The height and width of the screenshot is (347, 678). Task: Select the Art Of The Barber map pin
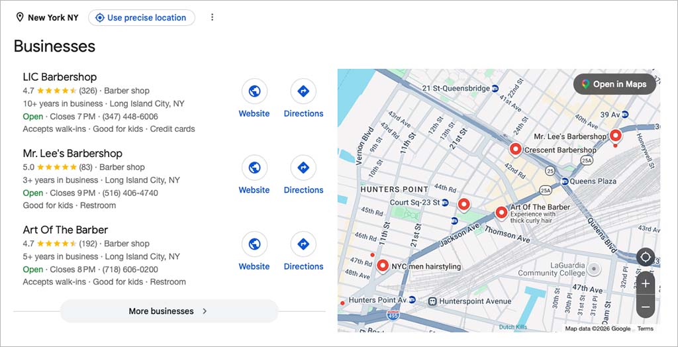[501, 213]
